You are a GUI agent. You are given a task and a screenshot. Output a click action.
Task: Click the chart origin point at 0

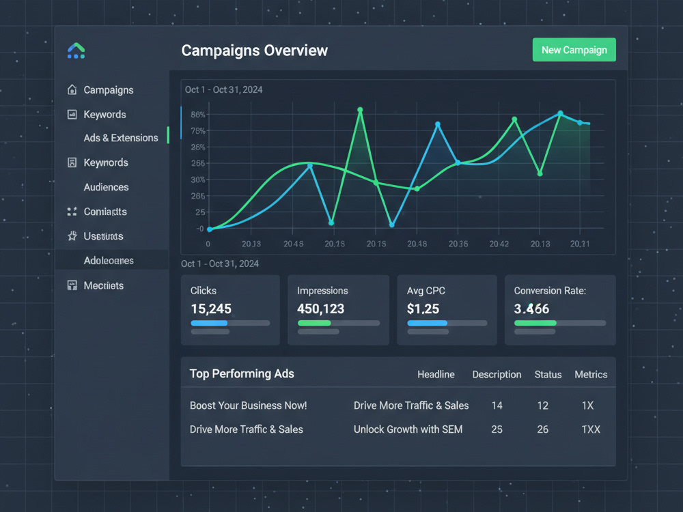[210, 229]
